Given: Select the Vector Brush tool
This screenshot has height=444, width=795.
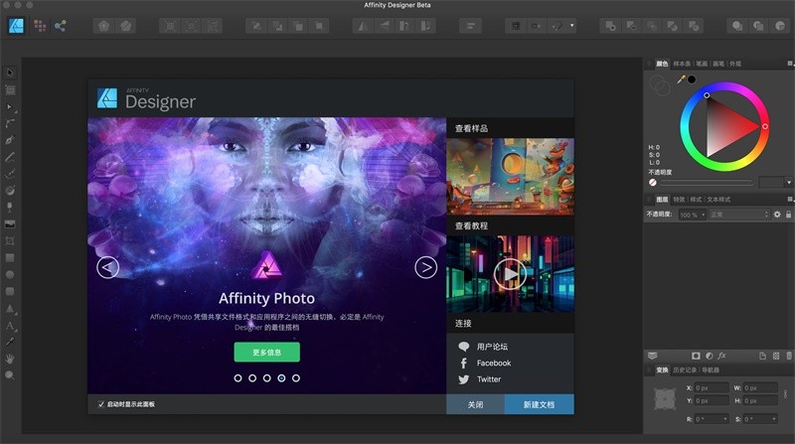Looking at the screenshot, I should click(10, 174).
